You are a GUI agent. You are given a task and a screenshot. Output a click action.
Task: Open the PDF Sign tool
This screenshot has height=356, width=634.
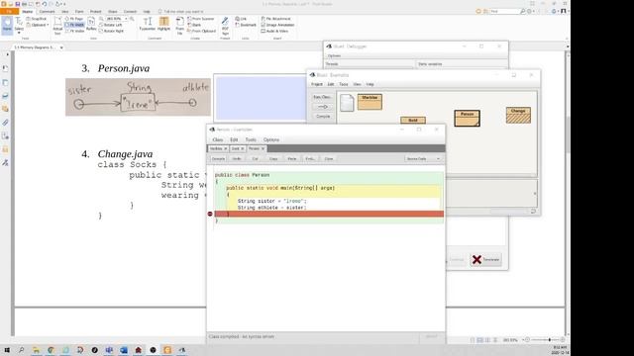225,26
